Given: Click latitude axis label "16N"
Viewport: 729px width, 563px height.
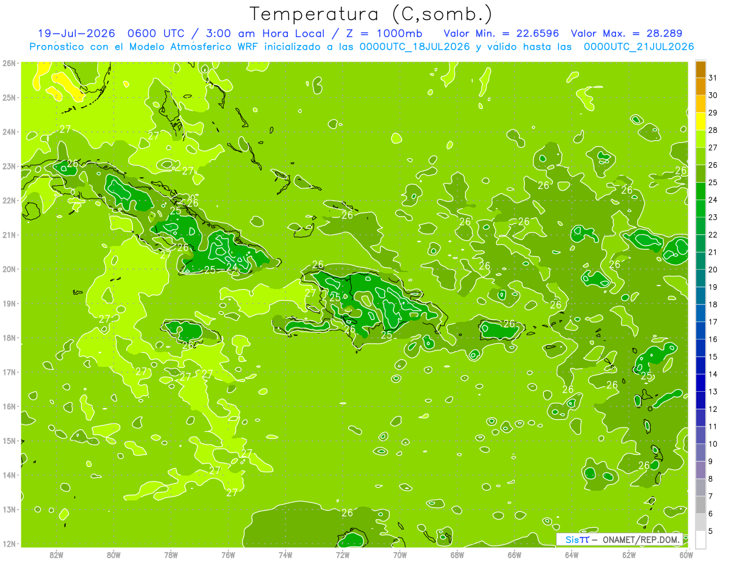Looking at the screenshot, I should pyautogui.click(x=9, y=406).
